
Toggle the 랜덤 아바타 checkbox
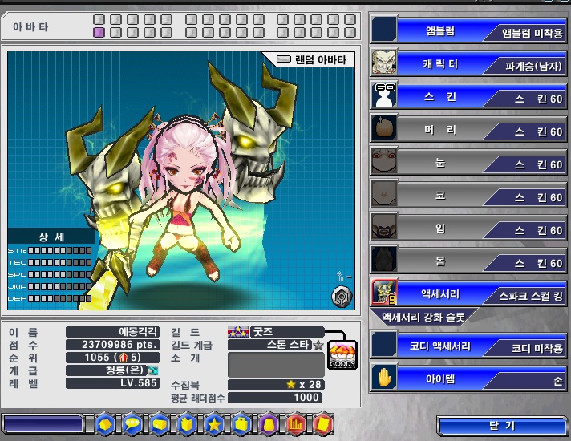tap(284, 59)
